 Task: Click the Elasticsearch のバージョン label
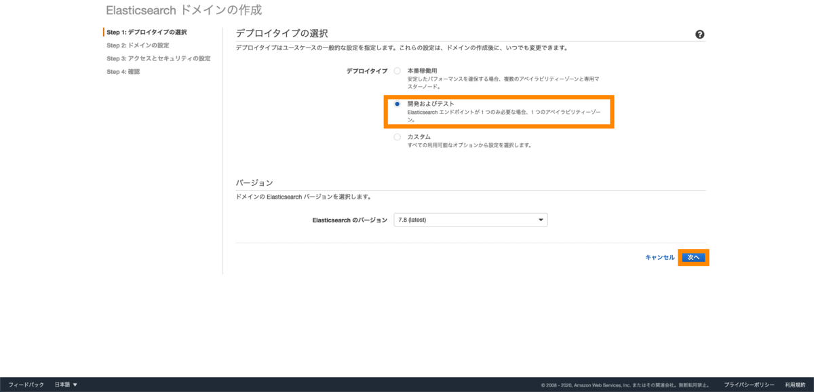pyautogui.click(x=349, y=220)
